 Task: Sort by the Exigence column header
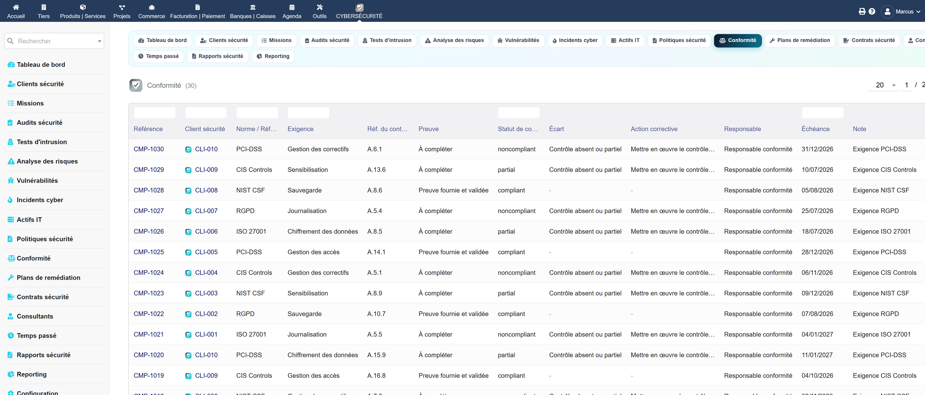300,129
